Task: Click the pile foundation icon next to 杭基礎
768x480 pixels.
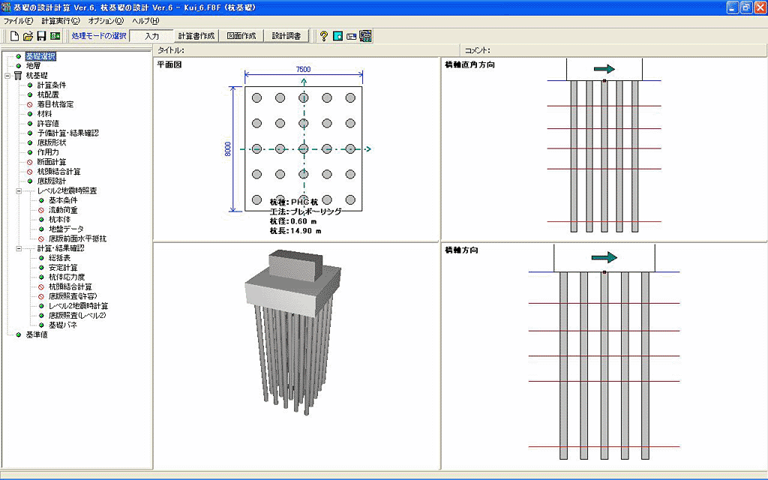Action: tap(18, 76)
